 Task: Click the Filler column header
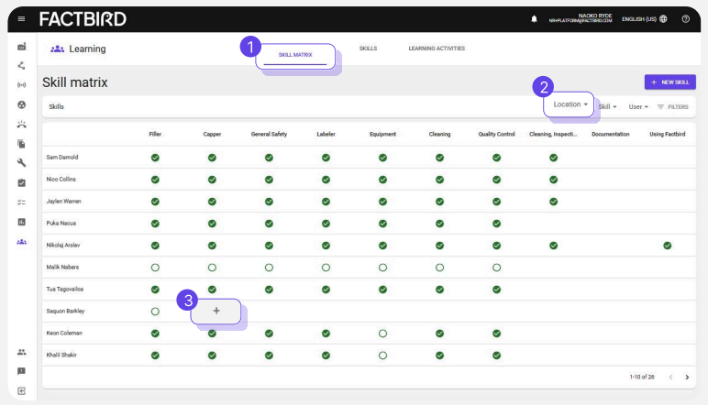[x=155, y=134]
